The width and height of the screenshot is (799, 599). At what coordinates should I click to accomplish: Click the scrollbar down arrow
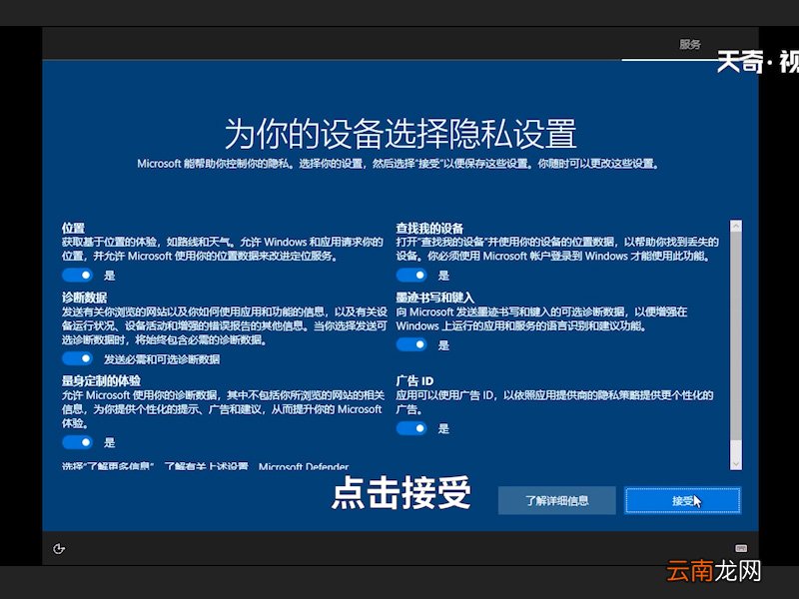(x=736, y=463)
